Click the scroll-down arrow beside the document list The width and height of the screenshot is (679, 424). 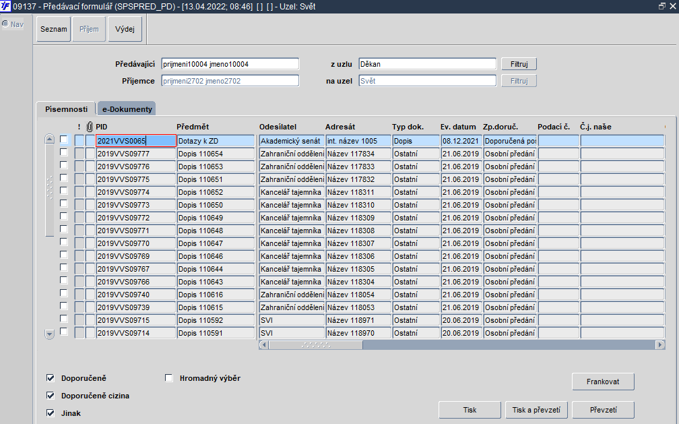pyautogui.click(x=49, y=334)
